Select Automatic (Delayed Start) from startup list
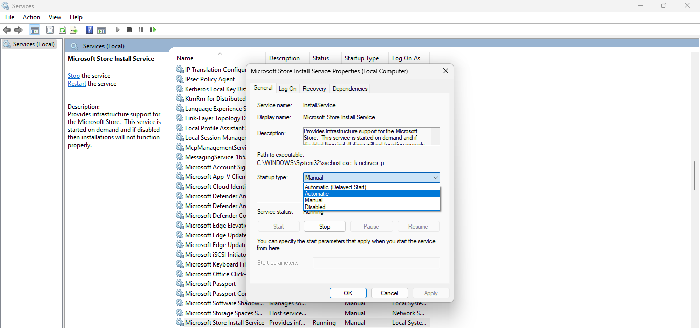This screenshot has width=700, height=328. (x=336, y=187)
